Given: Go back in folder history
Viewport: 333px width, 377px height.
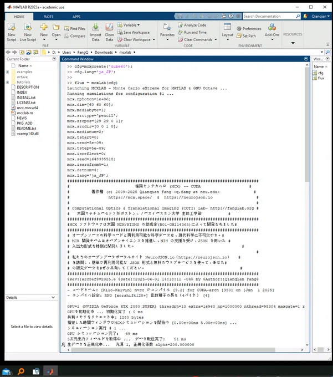Looking at the screenshot, I should (x=8, y=52).
